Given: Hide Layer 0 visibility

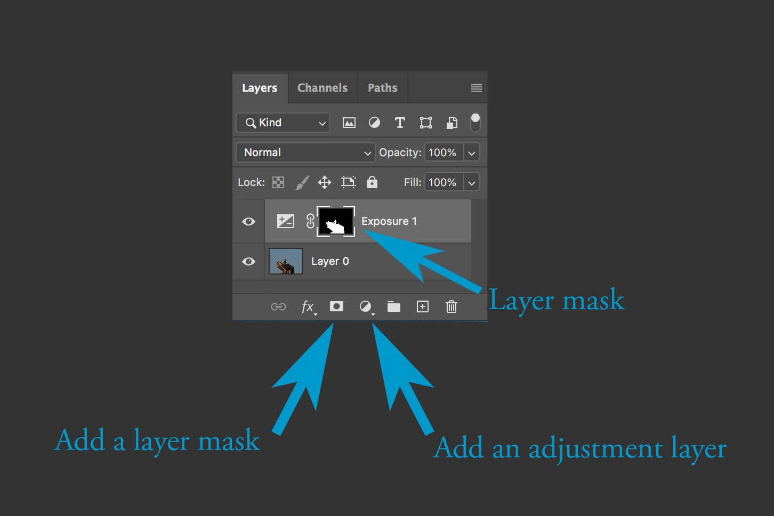Looking at the screenshot, I should [248, 261].
